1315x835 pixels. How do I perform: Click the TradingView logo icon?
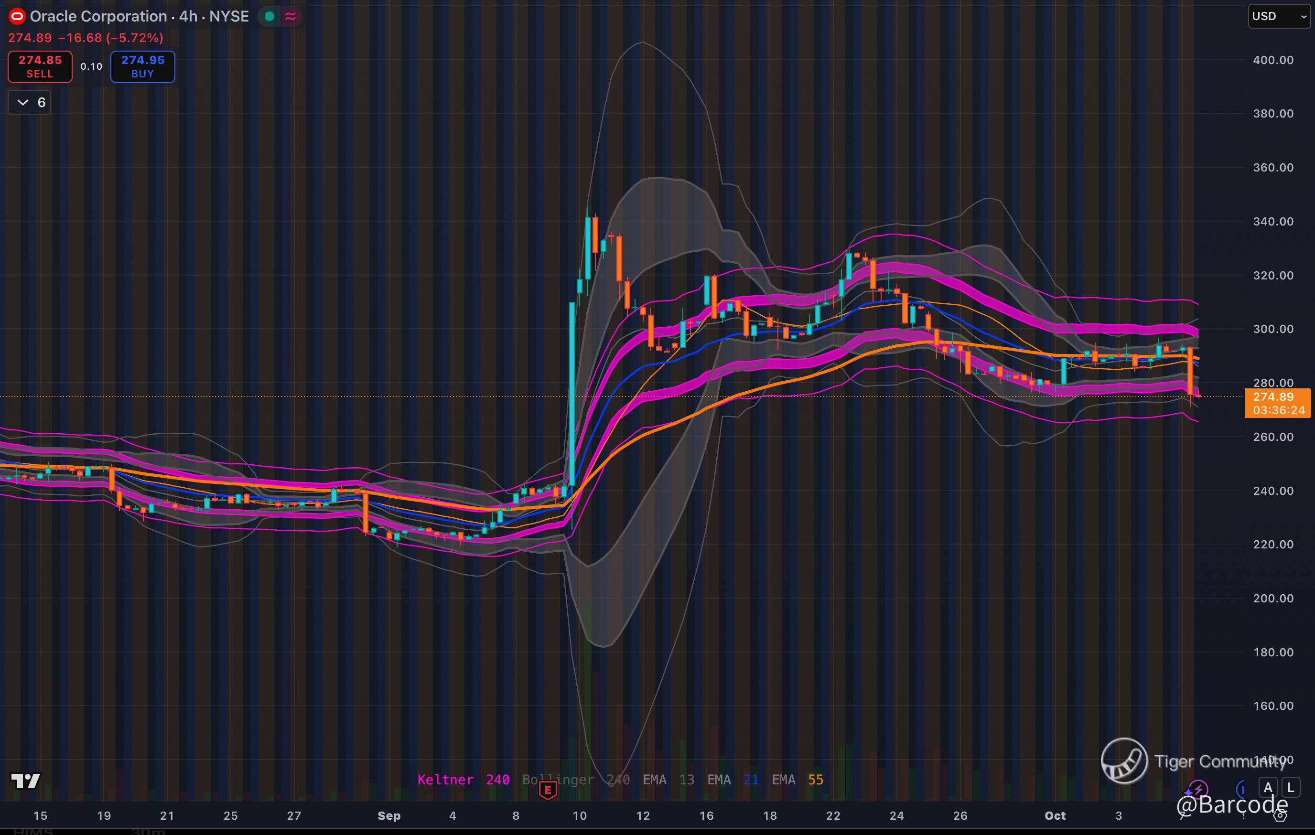tap(26, 781)
